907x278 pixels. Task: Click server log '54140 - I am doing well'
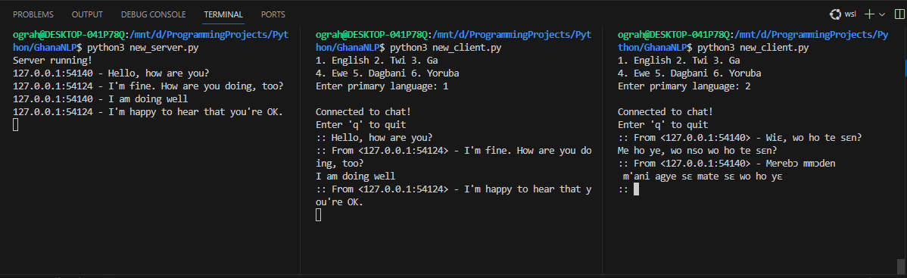[x=100, y=99]
